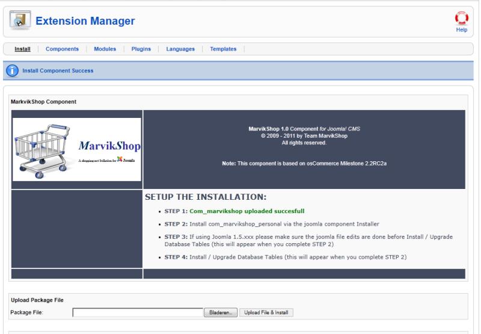The width and height of the screenshot is (481, 334).
Task: Open the Install tab
Action: tap(22, 49)
